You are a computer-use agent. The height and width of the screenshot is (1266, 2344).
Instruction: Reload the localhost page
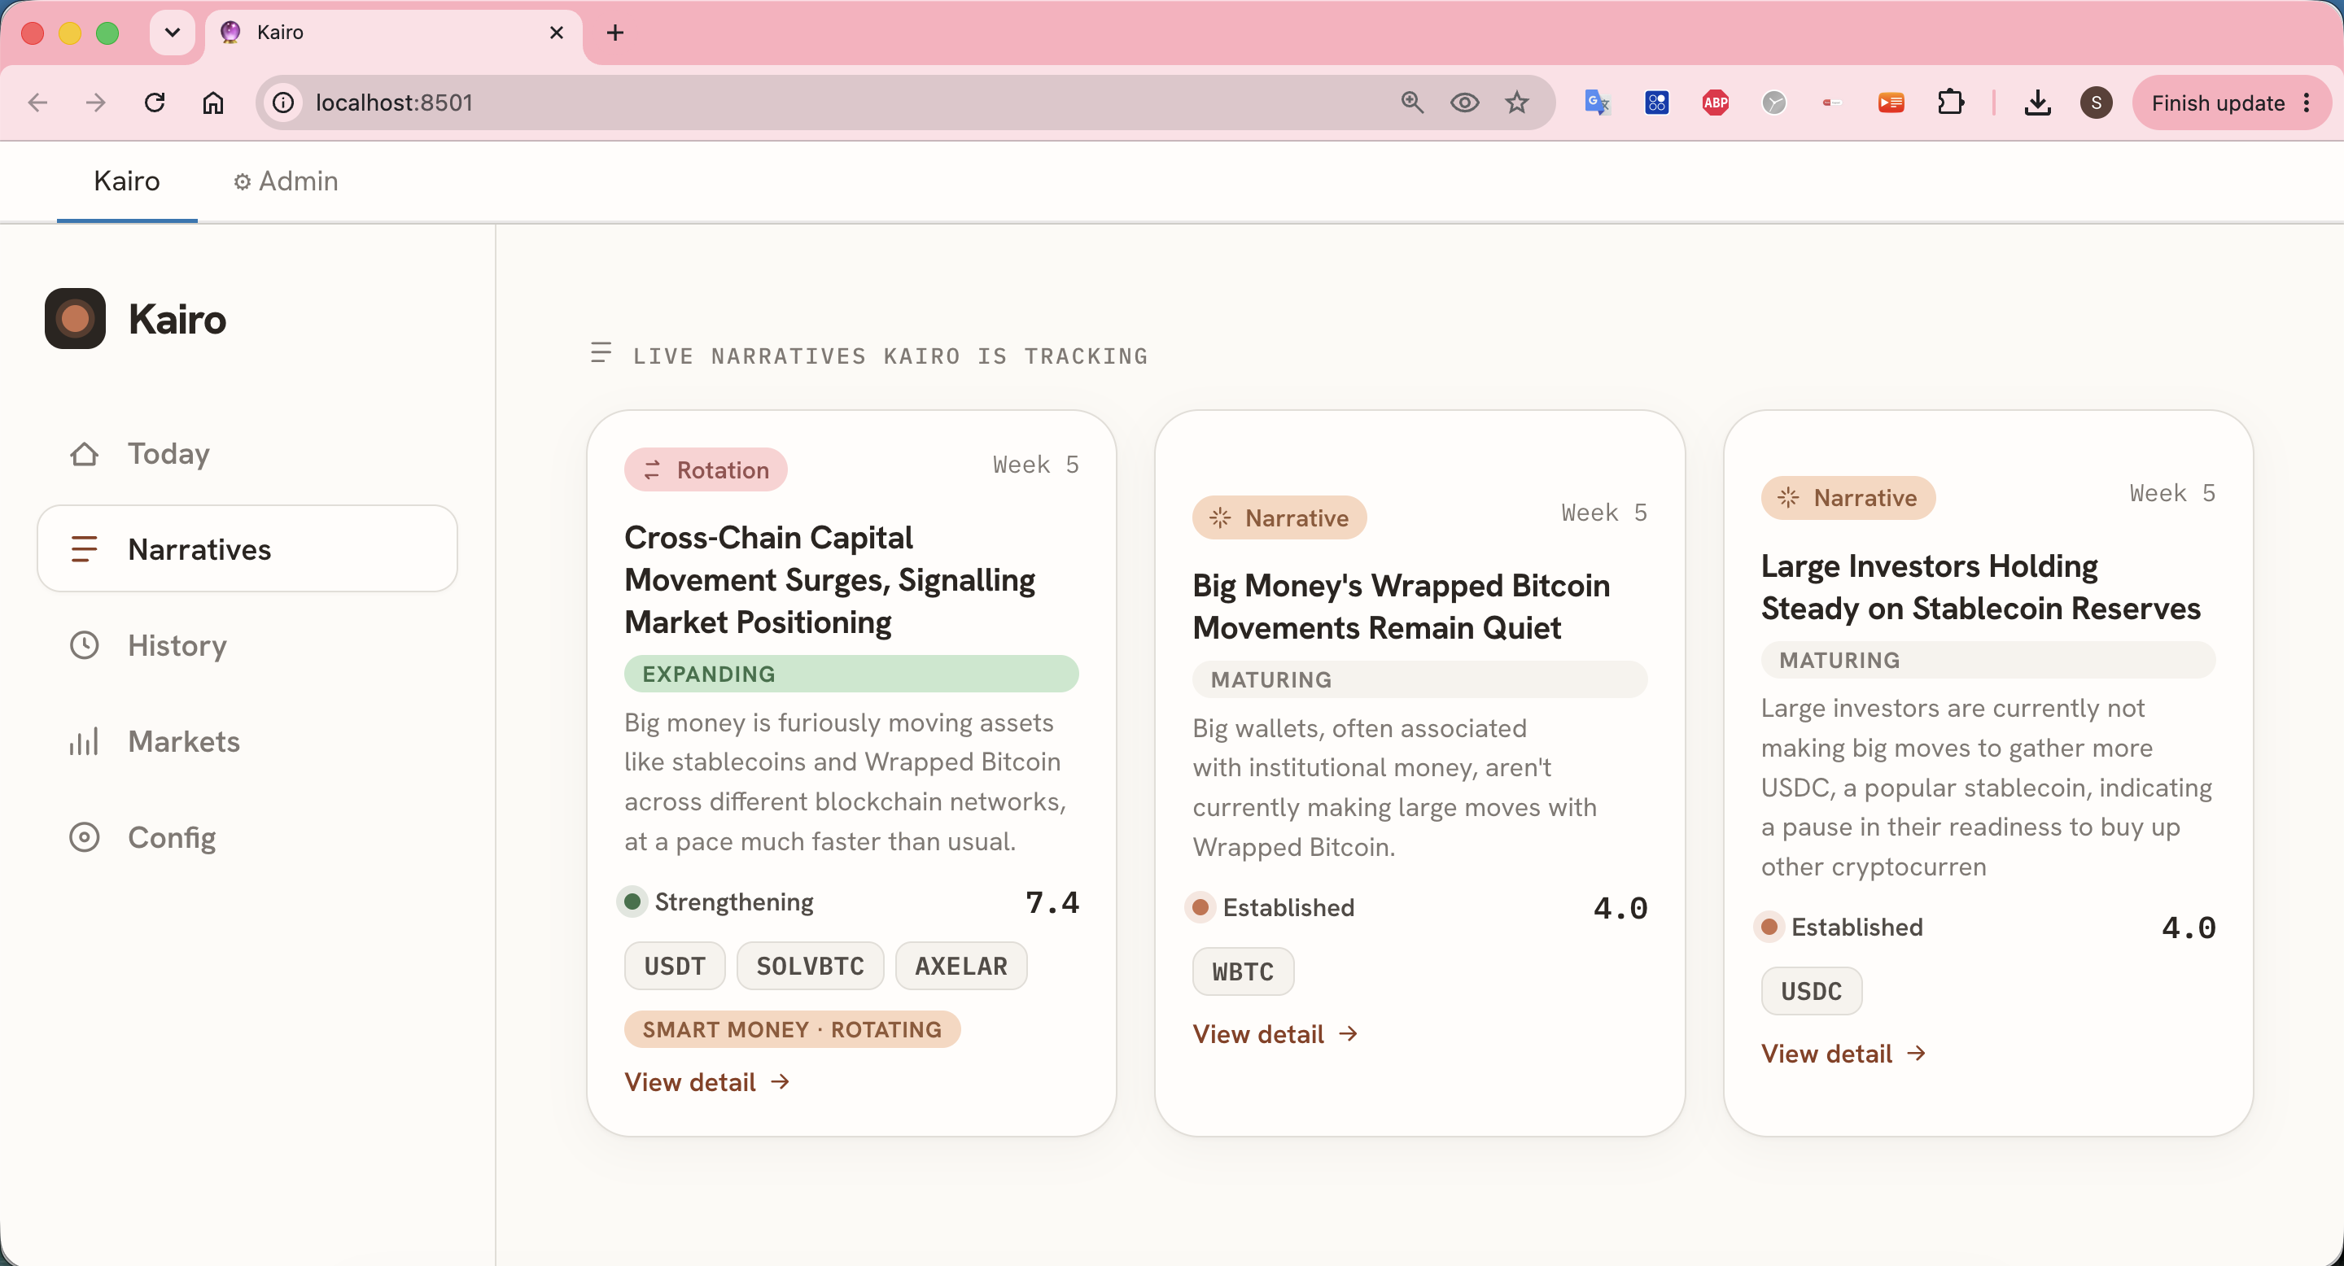point(155,102)
